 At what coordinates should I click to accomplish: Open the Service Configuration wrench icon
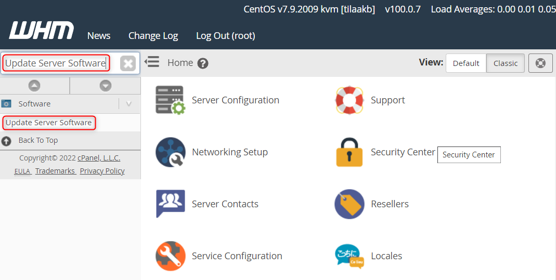[170, 256]
